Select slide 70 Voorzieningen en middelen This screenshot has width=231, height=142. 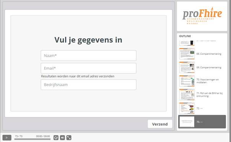click(x=202, y=81)
